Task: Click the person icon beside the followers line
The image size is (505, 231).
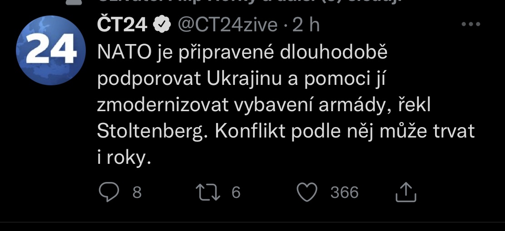Action: pos(73,2)
